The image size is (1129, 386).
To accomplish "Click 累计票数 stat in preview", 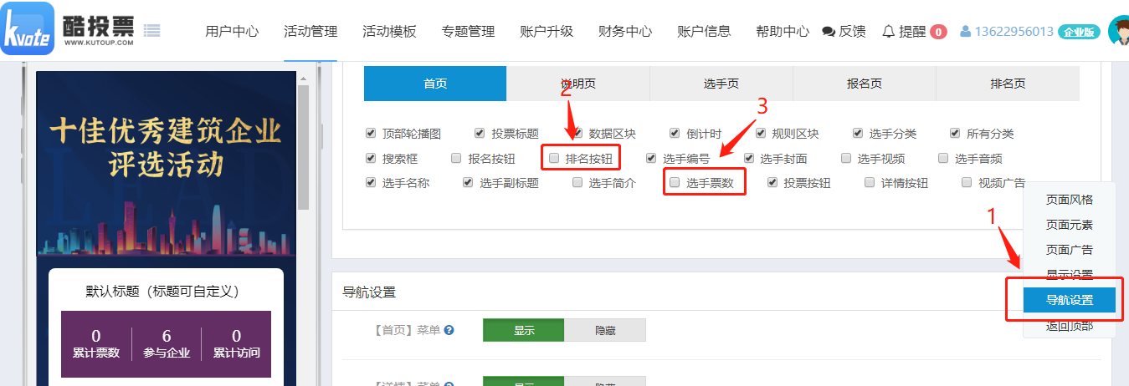I will (x=96, y=343).
